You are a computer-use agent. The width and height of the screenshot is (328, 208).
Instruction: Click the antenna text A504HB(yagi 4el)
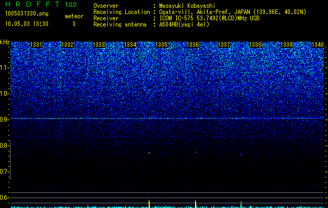(x=184, y=24)
